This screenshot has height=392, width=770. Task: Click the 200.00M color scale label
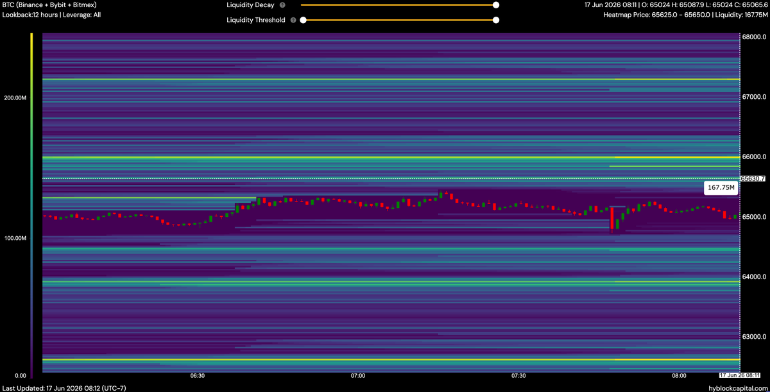15,98
